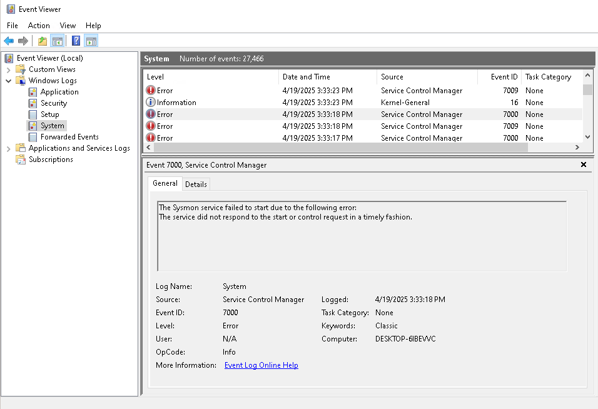Click the Number of events: 27,466 header text
This screenshot has width=598, height=409.
pos(221,59)
